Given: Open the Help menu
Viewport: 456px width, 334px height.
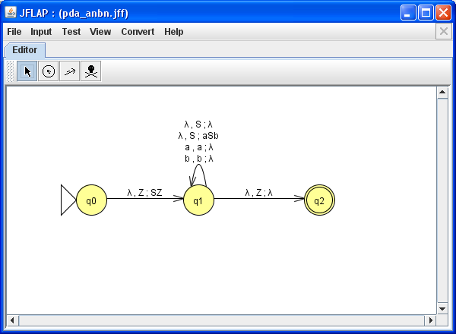Looking at the screenshot, I should pos(174,32).
